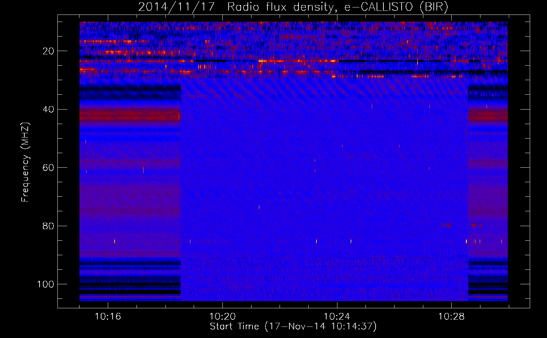
Task: Click the '20' frequency tick label
Action: (x=48, y=51)
